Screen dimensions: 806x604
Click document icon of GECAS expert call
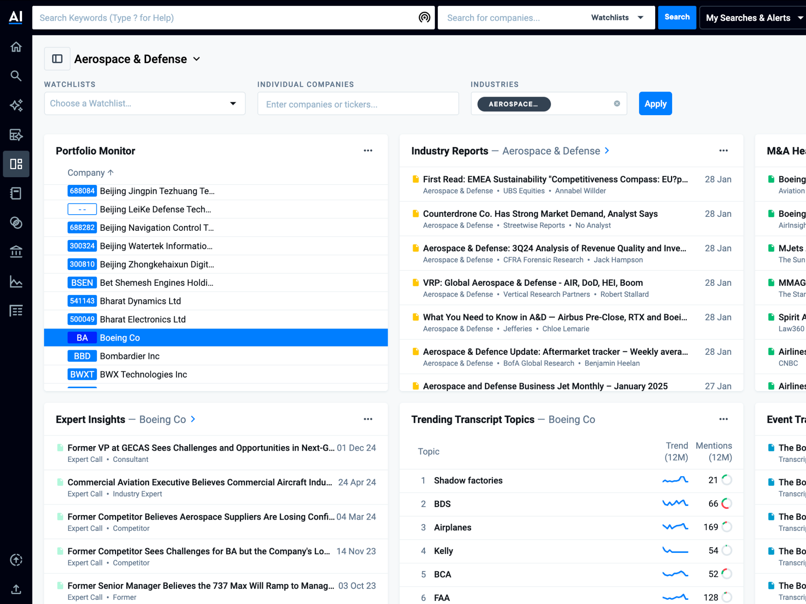[60, 448]
